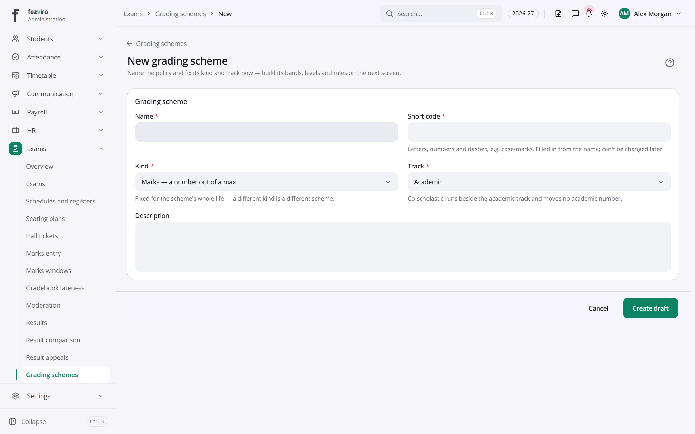
Task: Click Exams in the breadcrumb
Action: 133,14
